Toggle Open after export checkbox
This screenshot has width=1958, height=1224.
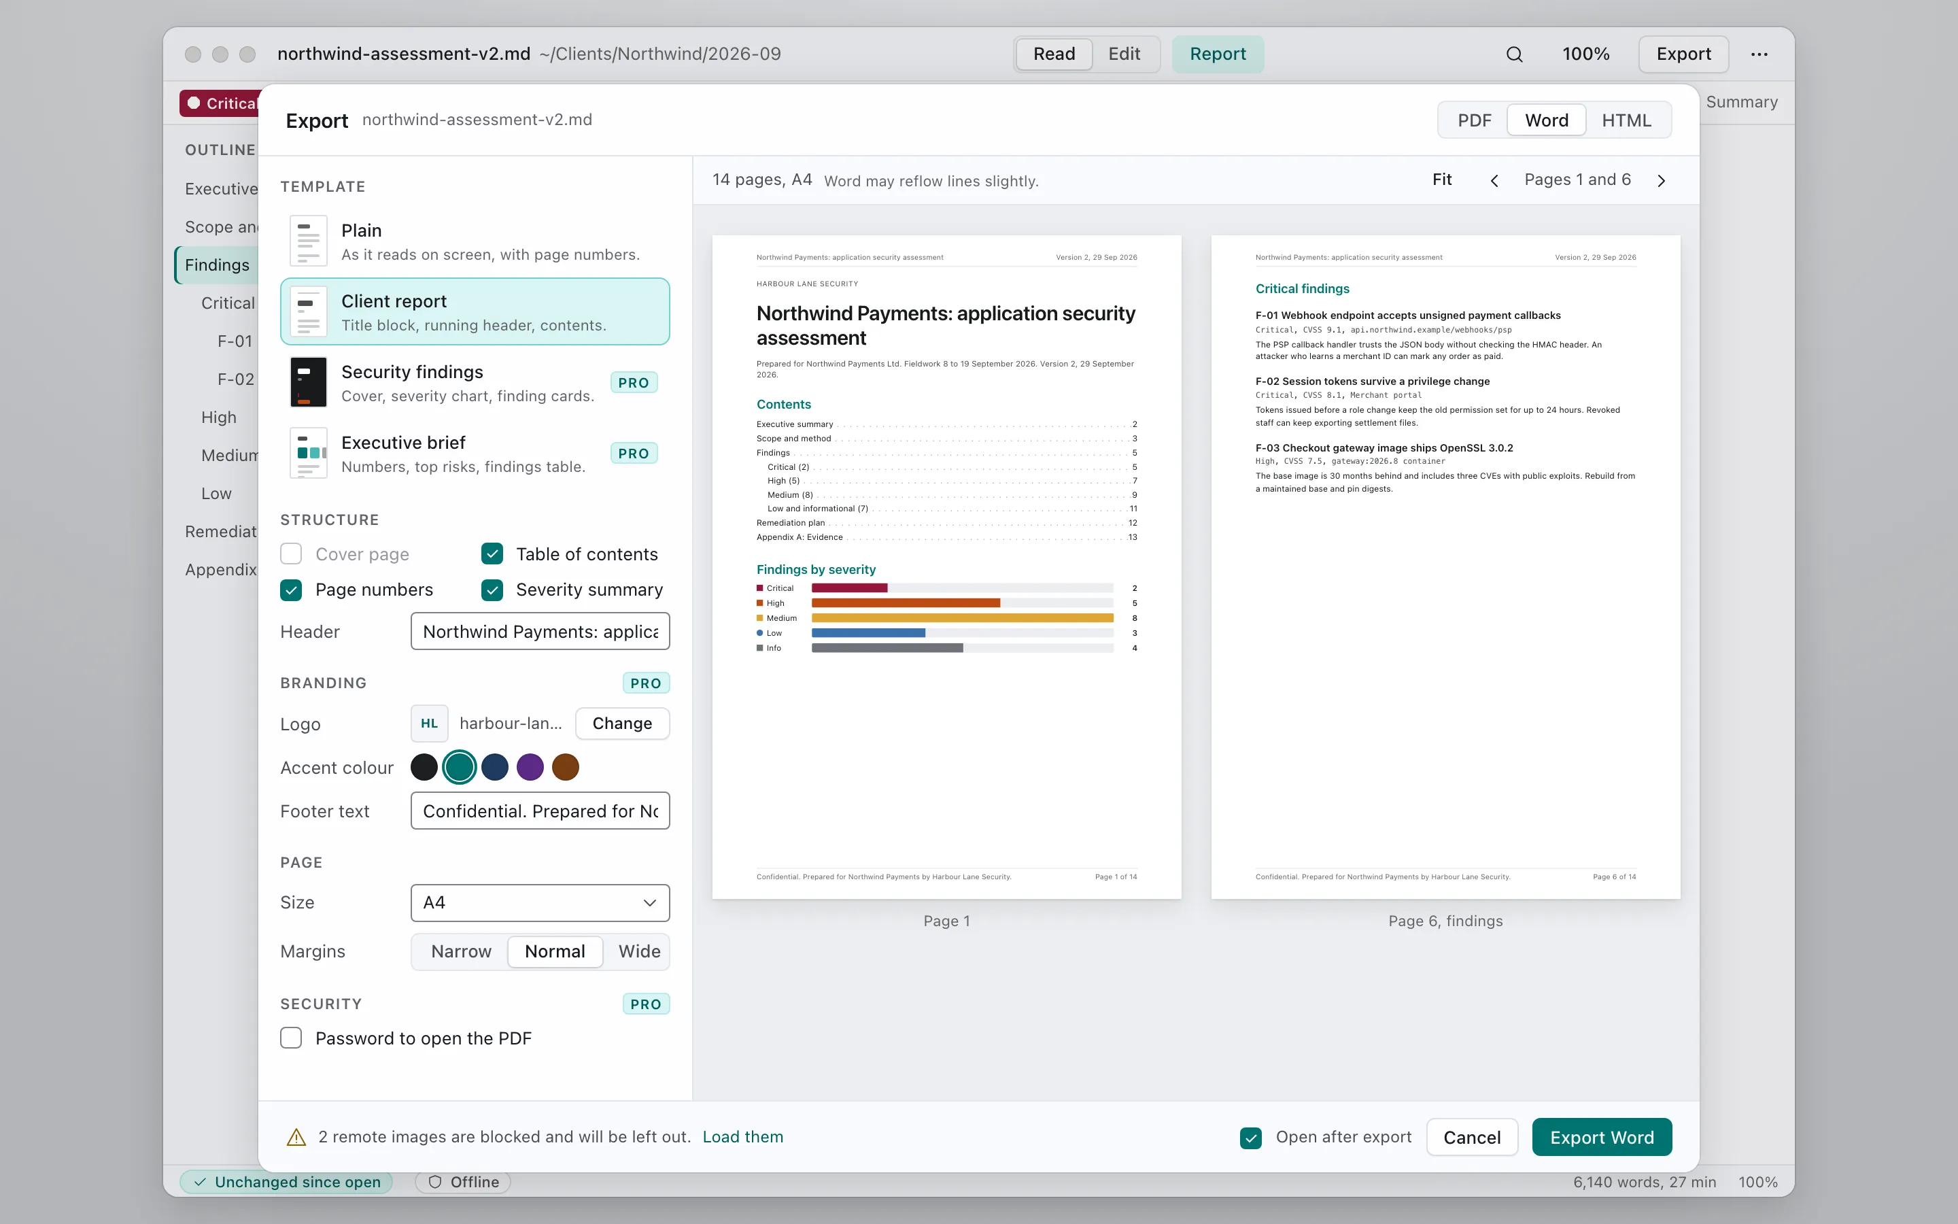[1251, 1138]
